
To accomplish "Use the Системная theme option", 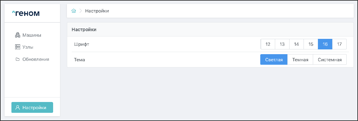I will [x=330, y=60].
